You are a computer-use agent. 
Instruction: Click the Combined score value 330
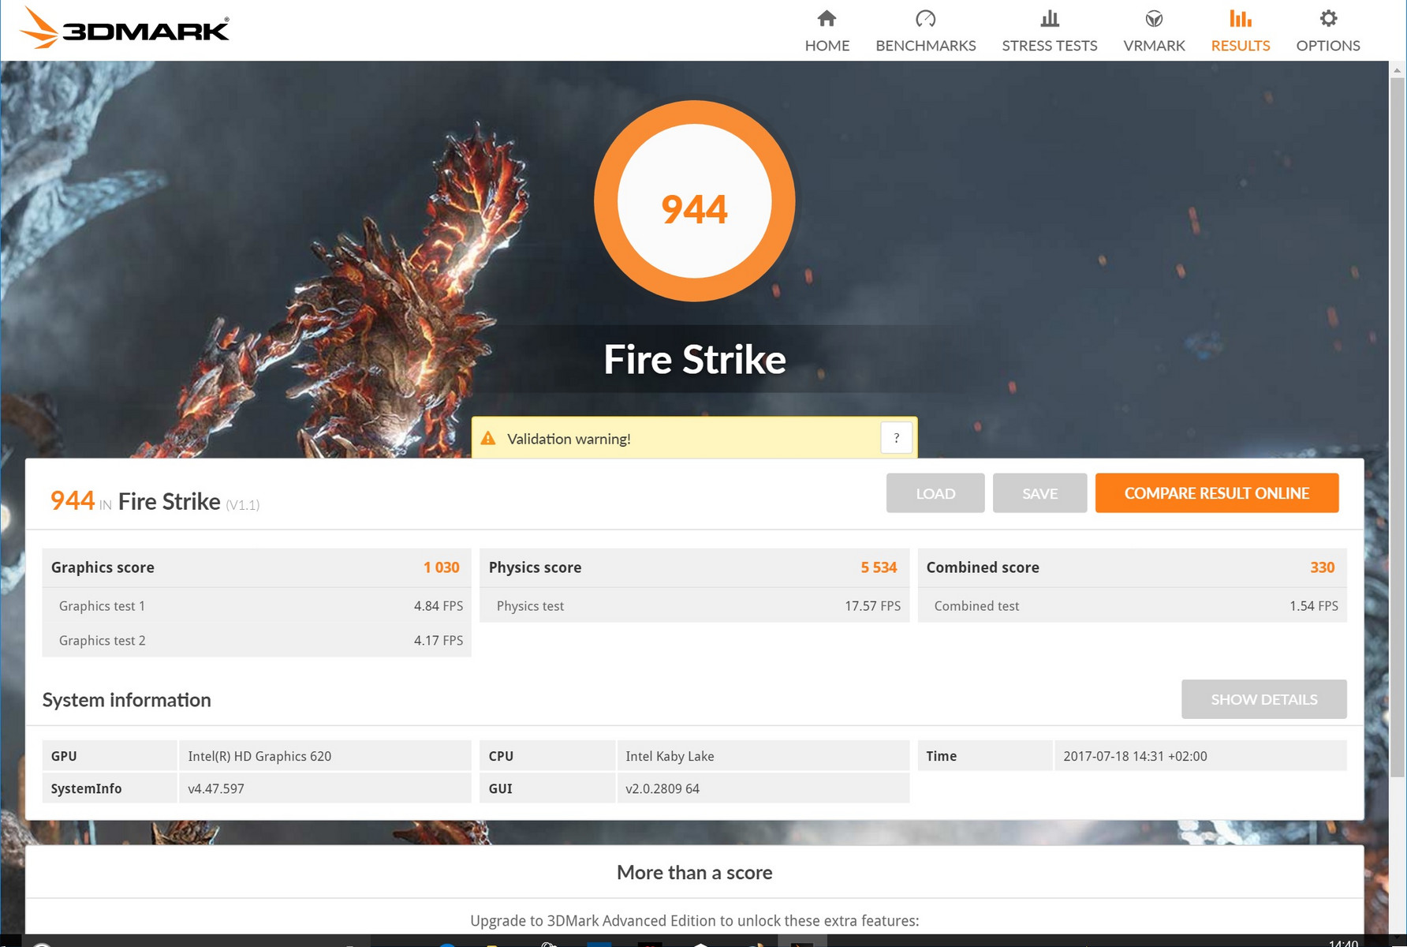pos(1322,567)
